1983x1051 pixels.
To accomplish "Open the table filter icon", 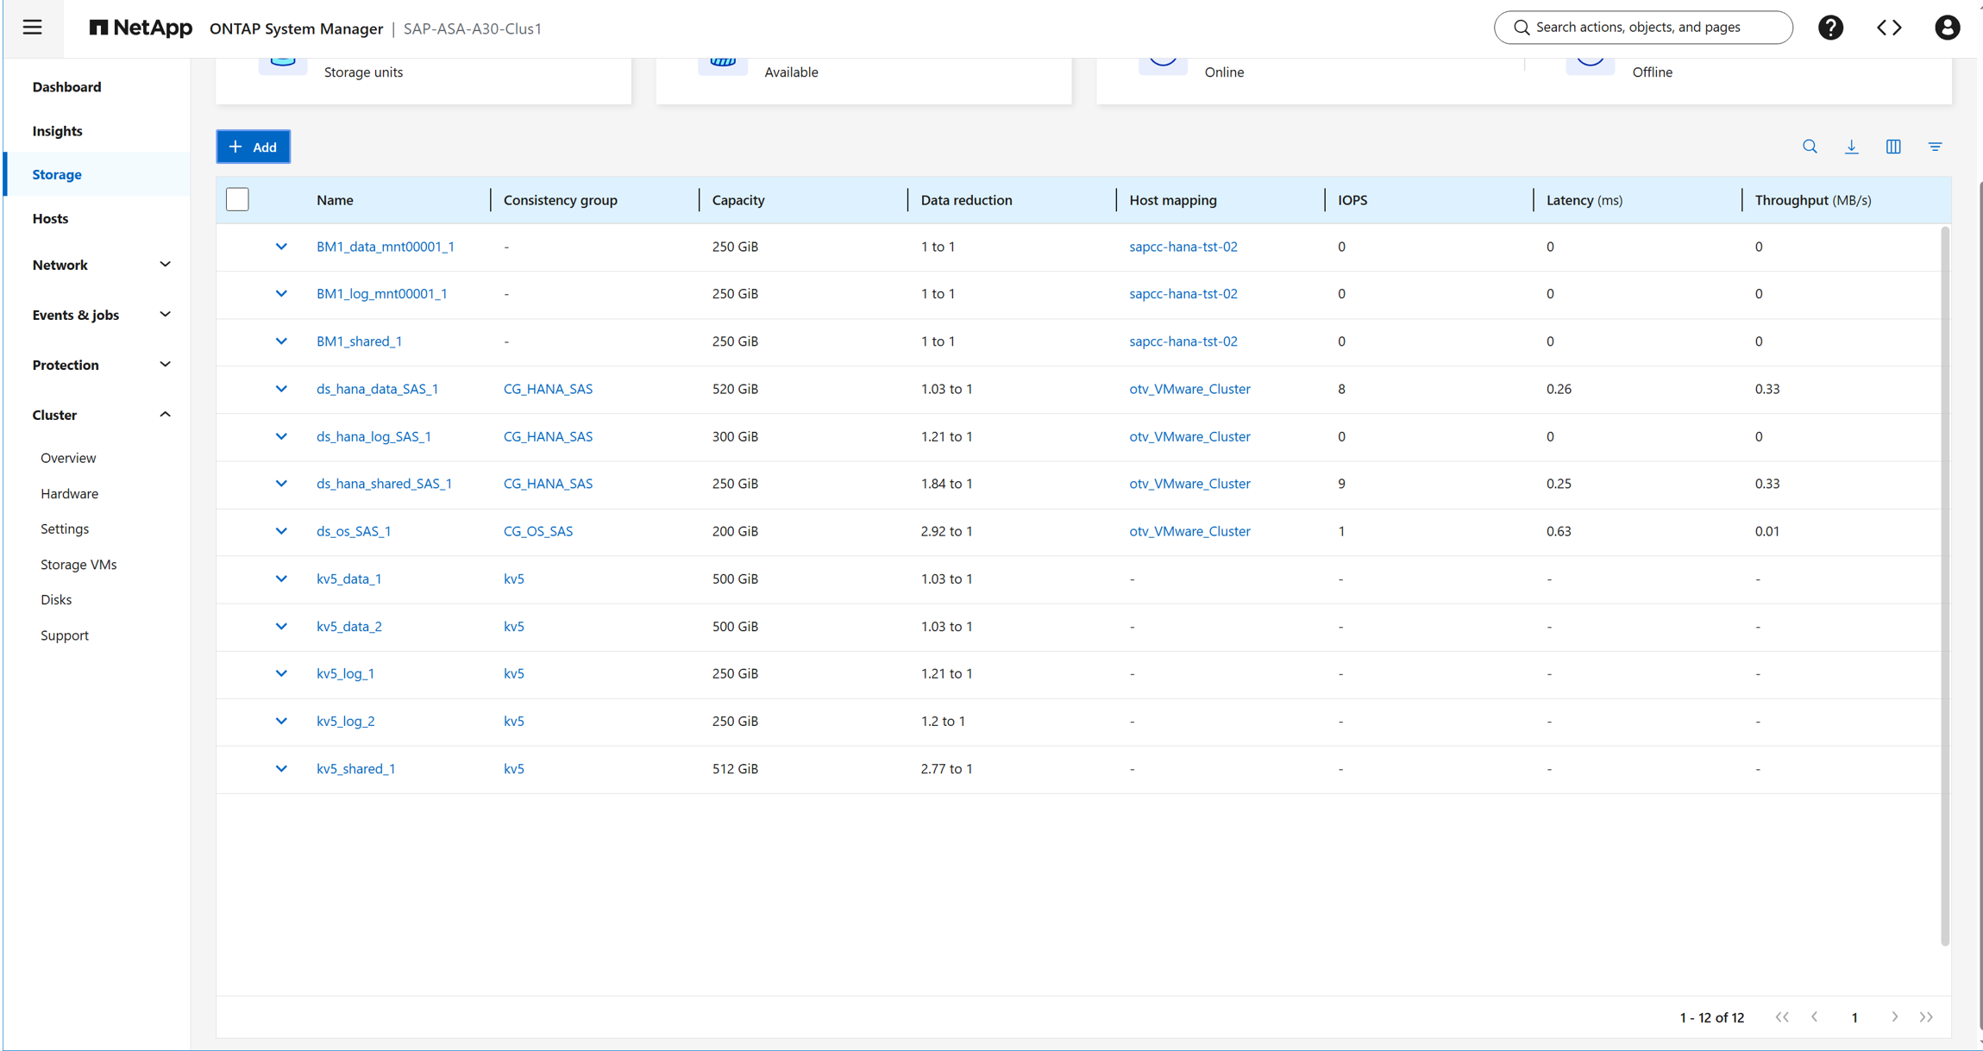I will pyautogui.click(x=1936, y=147).
